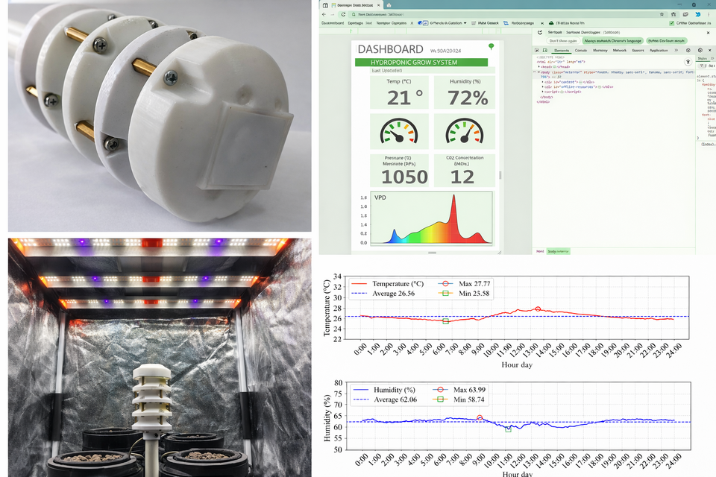Close the active browser tab

(x=379, y=5)
